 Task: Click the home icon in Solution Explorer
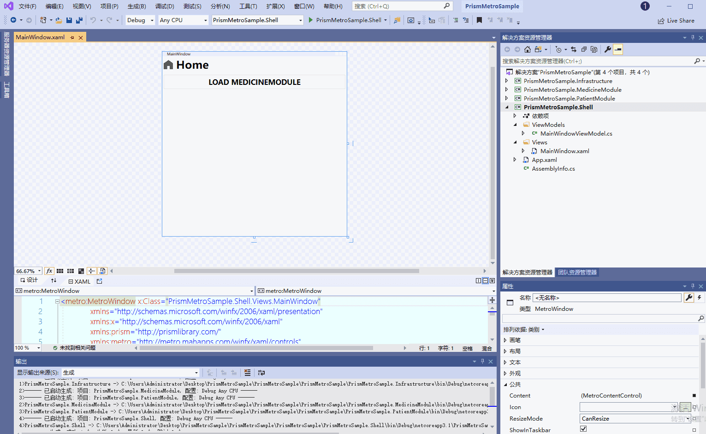pos(528,49)
